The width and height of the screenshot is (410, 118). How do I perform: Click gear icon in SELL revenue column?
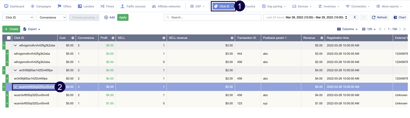tap(232, 38)
